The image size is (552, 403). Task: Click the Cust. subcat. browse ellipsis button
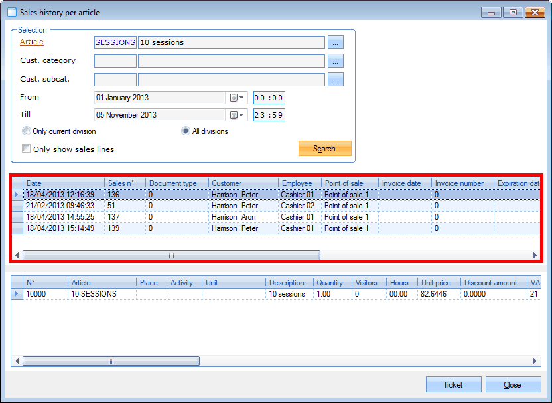tap(336, 80)
